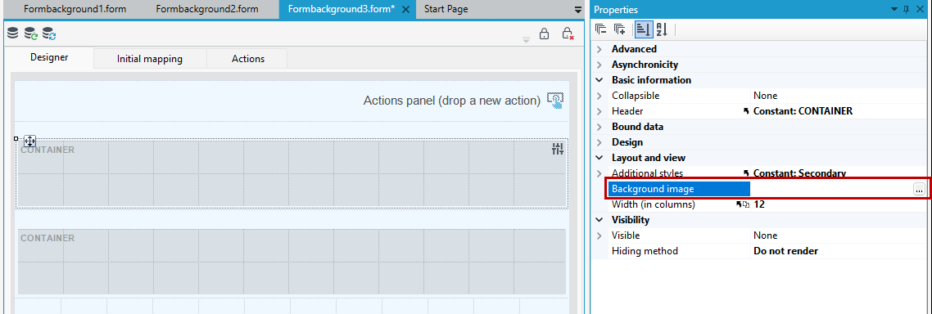932x314 pixels.
Task: Click the Visible value None
Action: [x=765, y=235]
